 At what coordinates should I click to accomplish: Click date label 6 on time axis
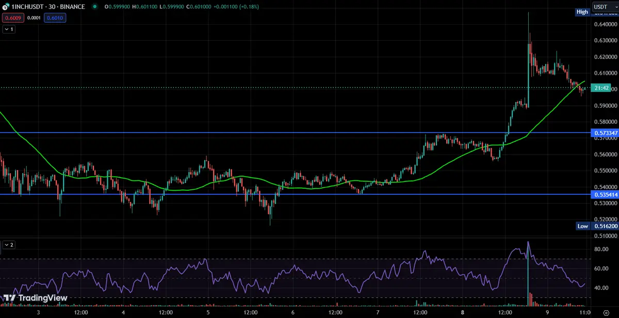pyautogui.click(x=293, y=312)
